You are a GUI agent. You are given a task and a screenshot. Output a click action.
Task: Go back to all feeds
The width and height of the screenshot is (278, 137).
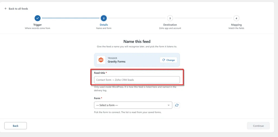click(x=16, y=9)
